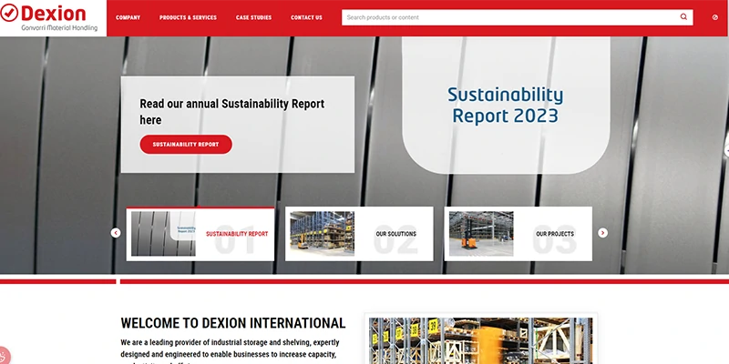Click the magnifier search icon
Screen dimensions: 729x364
[x=683, y=17]
